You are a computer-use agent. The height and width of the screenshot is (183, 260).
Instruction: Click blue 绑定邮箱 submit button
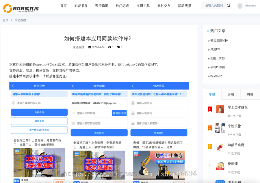pos(99,133)
